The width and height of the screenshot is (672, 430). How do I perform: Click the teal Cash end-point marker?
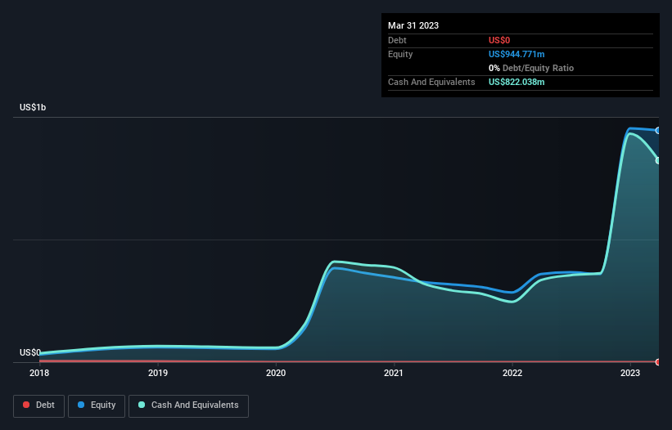click(x=658, y=160)
